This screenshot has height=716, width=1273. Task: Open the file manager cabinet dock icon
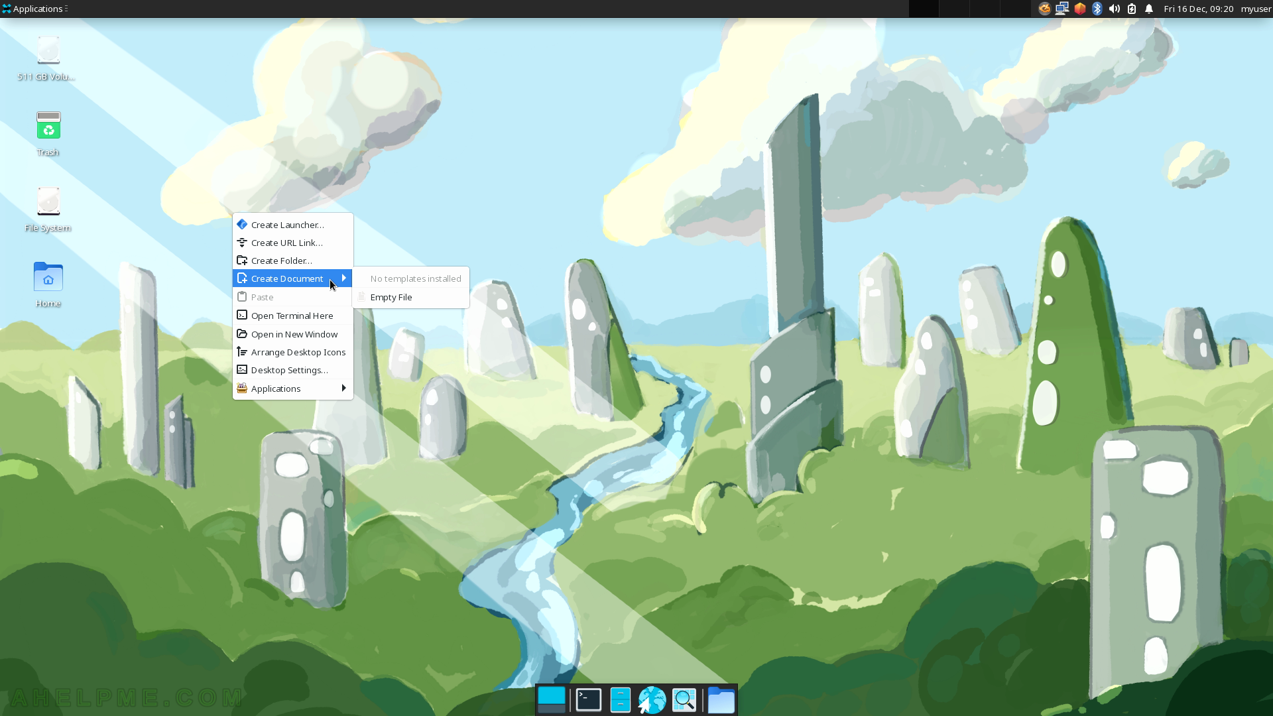(x=620, y=700)
